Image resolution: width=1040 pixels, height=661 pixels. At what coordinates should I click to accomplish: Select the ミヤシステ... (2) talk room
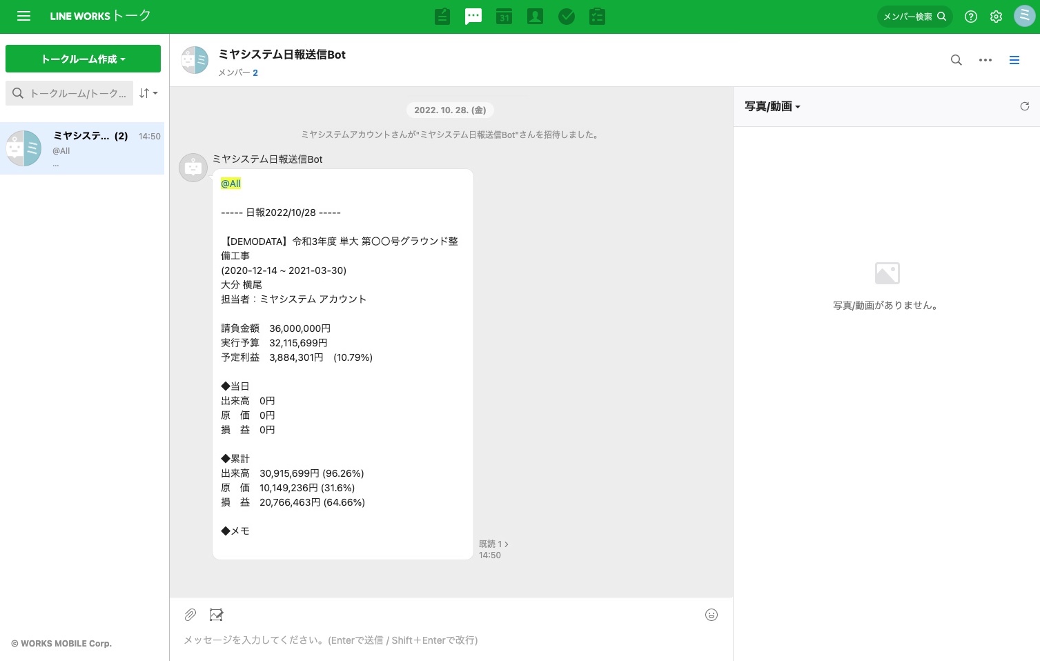point(82,148)
